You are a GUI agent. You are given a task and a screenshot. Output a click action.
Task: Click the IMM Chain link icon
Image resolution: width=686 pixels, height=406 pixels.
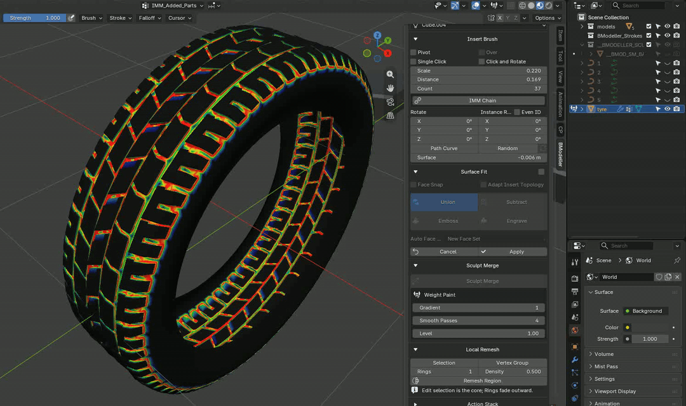click(x=418, y=100)
